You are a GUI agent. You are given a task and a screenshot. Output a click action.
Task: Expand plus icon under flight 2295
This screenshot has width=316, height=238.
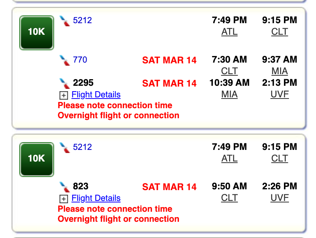coord(64,95)
